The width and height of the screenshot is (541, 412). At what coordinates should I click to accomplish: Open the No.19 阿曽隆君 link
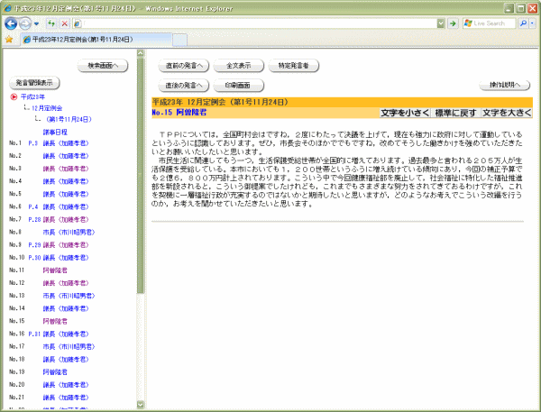55,372
